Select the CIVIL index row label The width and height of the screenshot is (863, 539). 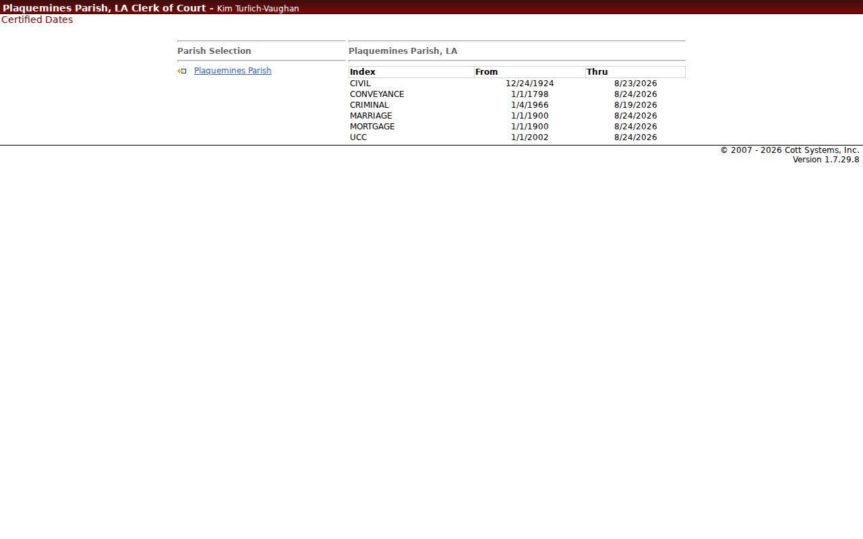(x=360, y=84)
